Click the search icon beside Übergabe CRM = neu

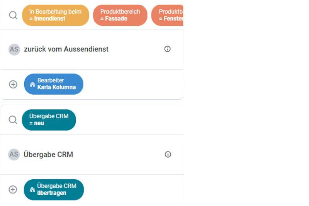13,120
